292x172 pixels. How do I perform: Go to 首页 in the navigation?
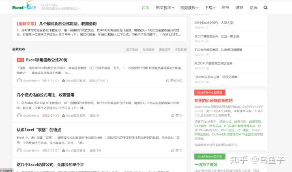coord(146,8)
